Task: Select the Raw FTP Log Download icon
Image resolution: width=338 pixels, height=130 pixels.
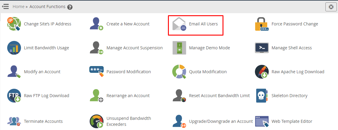Action: 14,96
